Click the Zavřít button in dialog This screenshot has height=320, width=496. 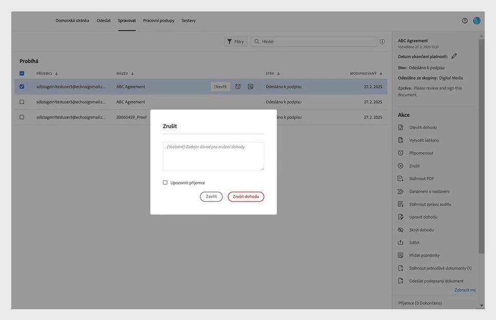click(x=211, y=196)
